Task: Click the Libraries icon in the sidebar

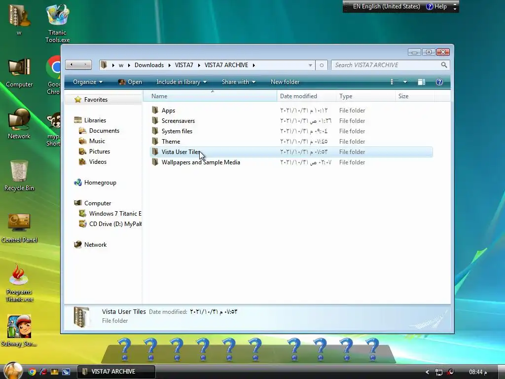Action: click(x=77, y=120)
